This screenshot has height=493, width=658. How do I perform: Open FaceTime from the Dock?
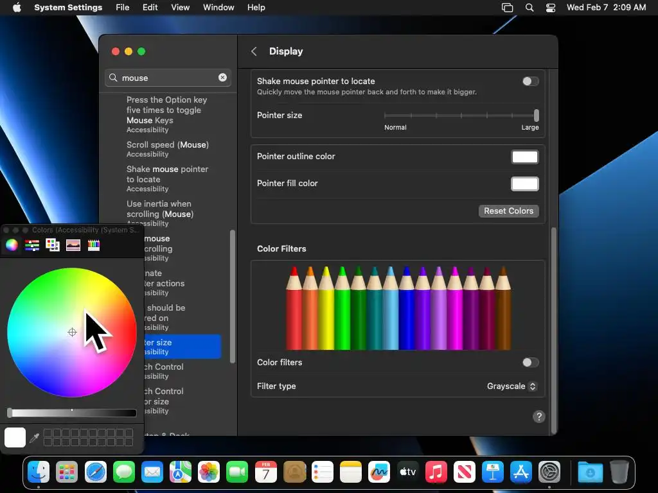coord(238,472)
